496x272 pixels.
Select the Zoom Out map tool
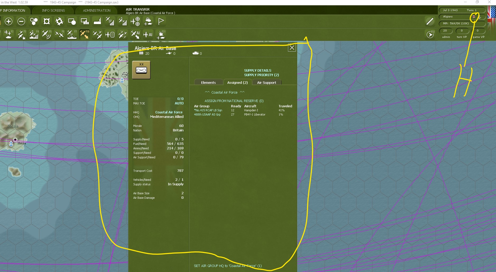coord(21,21)
